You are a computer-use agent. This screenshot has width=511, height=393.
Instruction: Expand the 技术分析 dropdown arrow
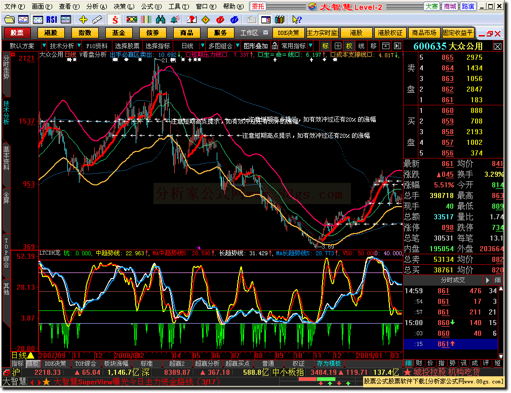click(x=79, y=46)
